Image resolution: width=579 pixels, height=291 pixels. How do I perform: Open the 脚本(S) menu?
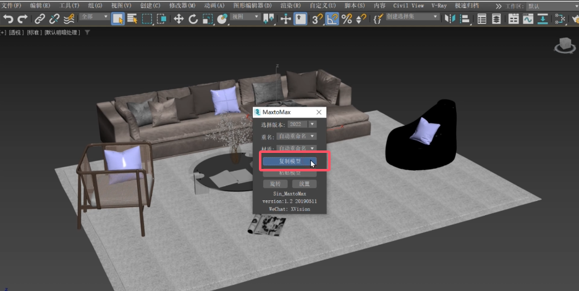355,6
